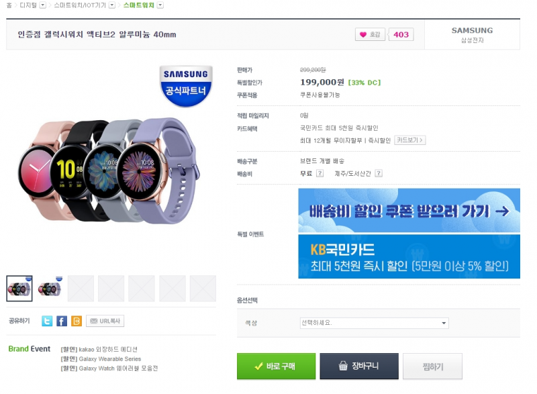537x394 pixels.
Task: Open Jeju/island shipping help question mark
Action: [x=379, y=173]
